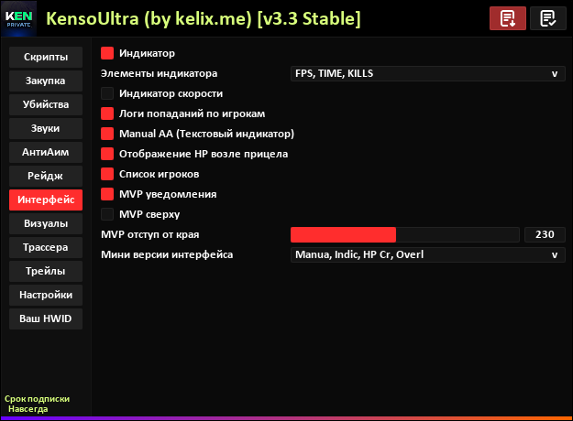
Task: Open the Настройки tab
Action: point(45,295)
